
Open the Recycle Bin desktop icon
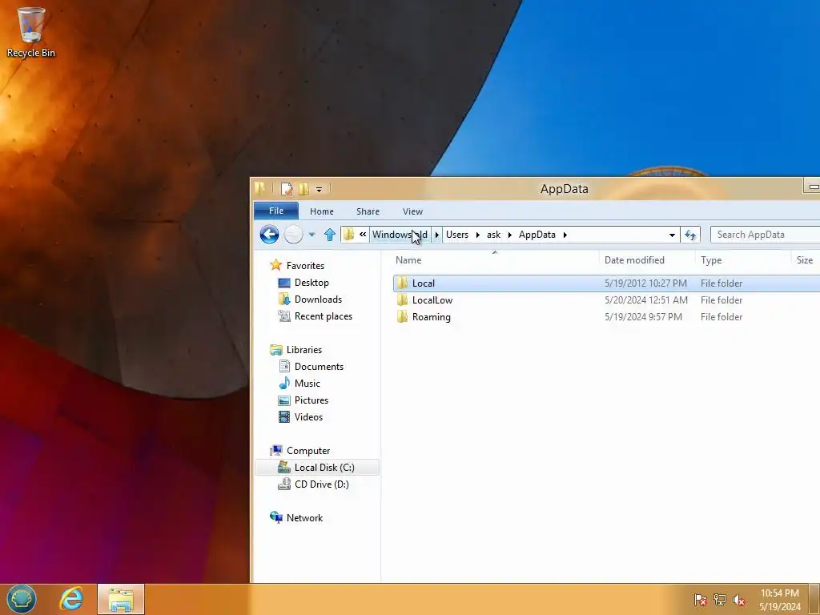tap(30, 32)
